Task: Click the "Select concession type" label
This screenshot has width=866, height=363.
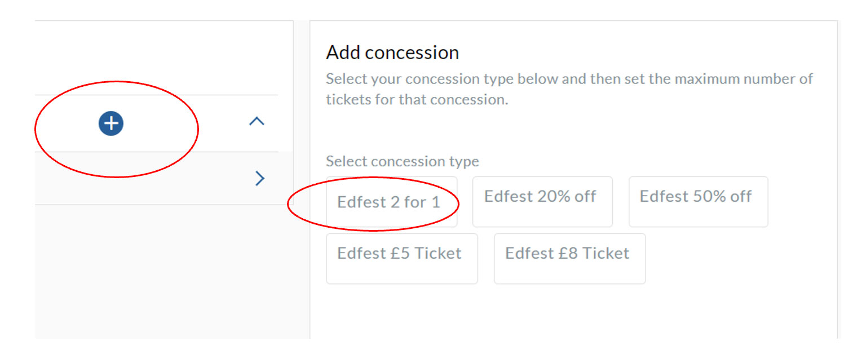Action: [403, 161]
